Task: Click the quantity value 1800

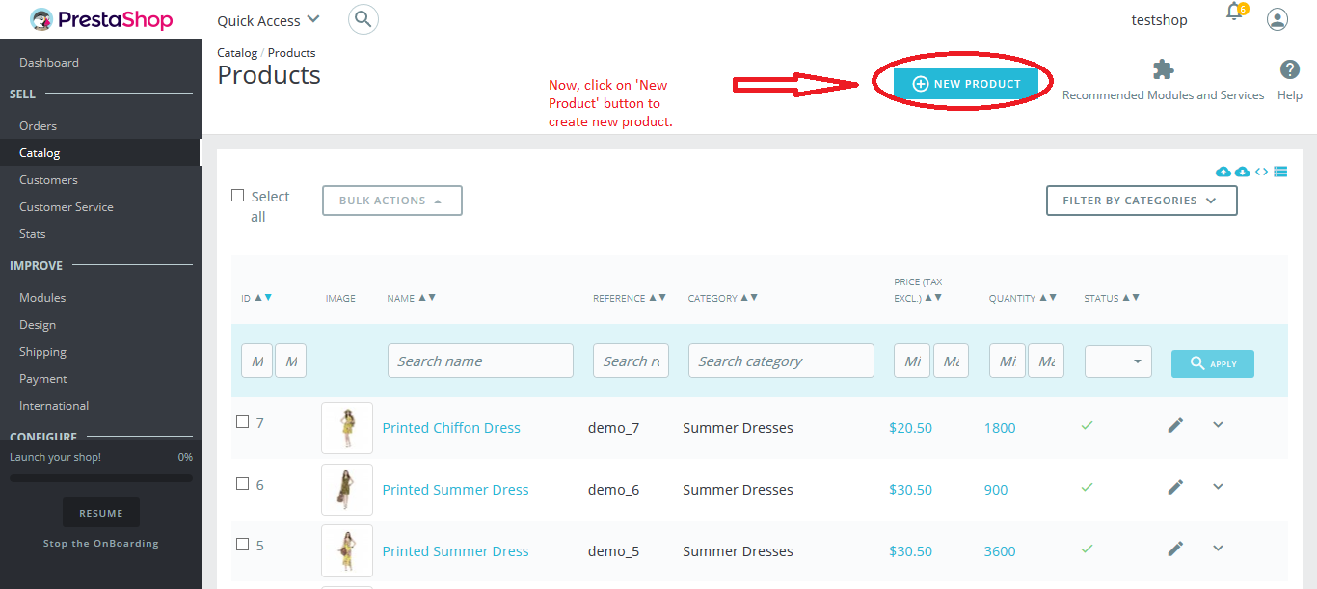Action: coord(1000,428)
